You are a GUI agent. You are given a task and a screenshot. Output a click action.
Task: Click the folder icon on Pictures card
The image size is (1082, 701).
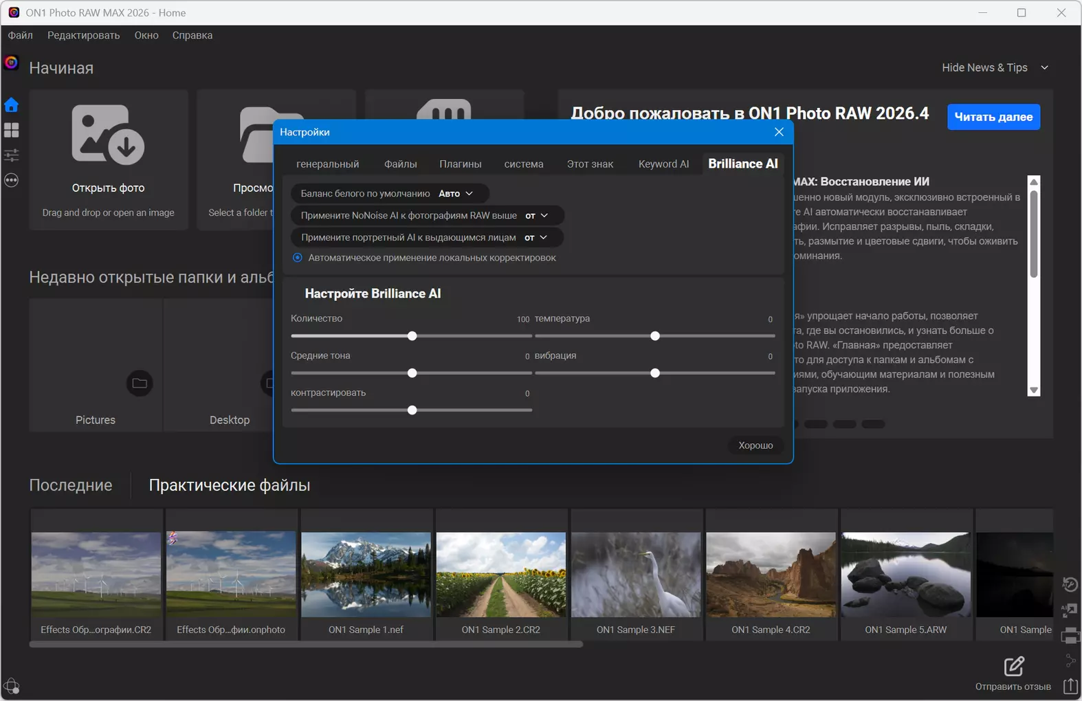coord(140,383)
